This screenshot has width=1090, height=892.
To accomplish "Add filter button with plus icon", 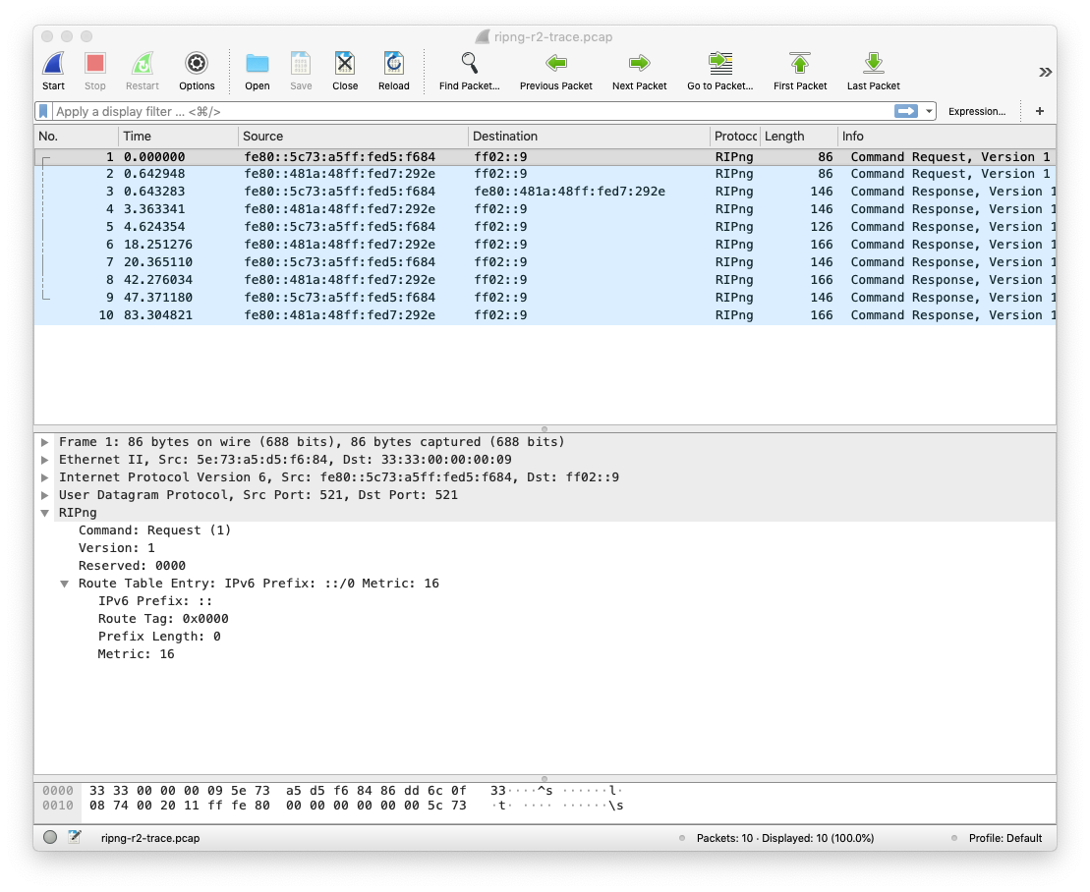I will (1040, 111).
